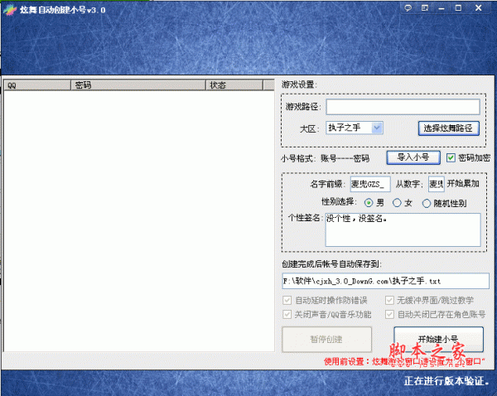Edit the account save path field
497x396 pixels.
385,281
